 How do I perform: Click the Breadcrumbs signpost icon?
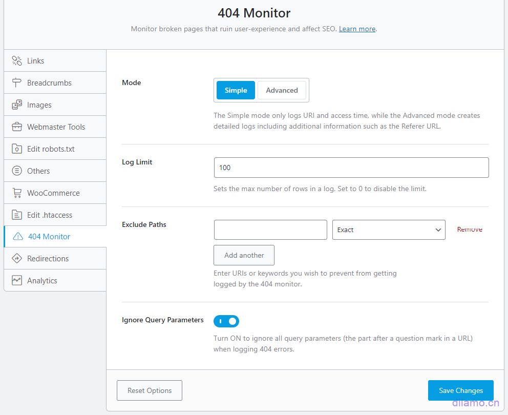tap(17, 83)
